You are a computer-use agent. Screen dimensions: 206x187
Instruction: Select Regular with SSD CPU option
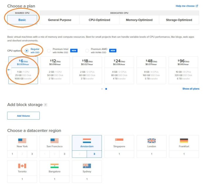[x=27, y=51]
